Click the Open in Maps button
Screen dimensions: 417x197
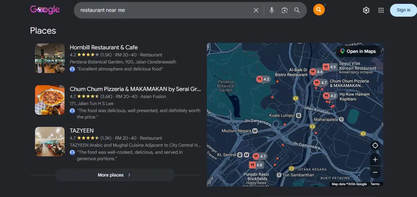coord(358,51)
